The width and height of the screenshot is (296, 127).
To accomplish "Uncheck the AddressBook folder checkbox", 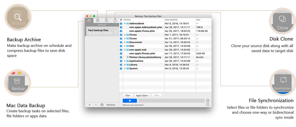I will coord(121,24).
